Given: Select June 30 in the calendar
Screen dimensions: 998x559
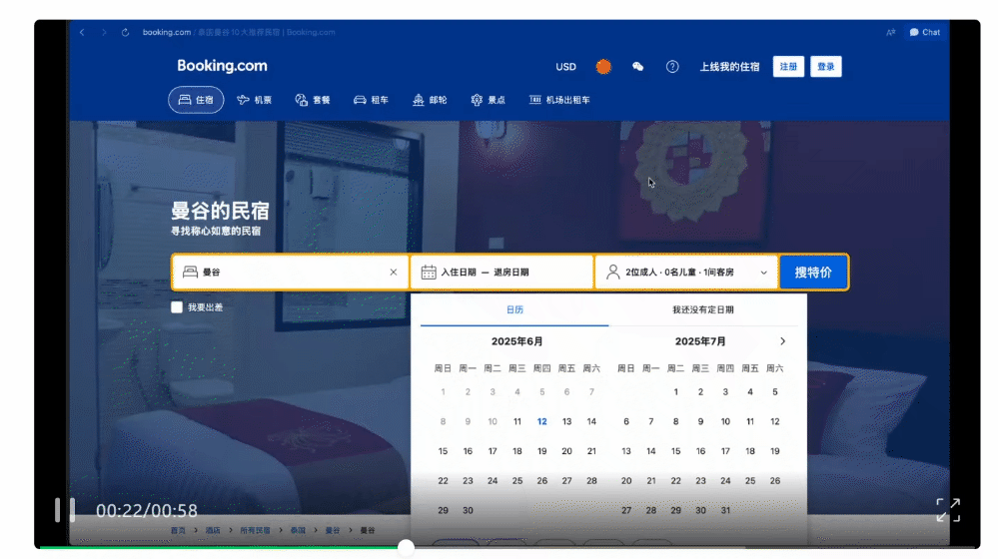Looking at the screenshot, I should point(468,510).
